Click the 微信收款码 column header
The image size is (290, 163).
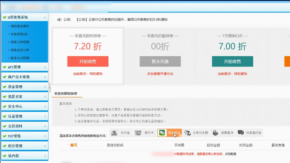115,145
